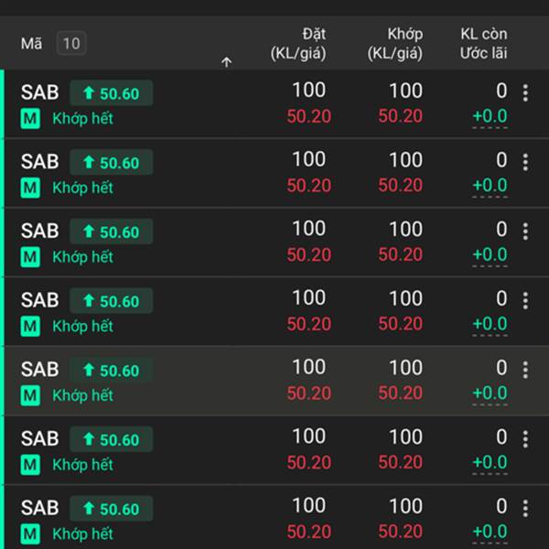Click the +0.0 estimated profit in second row

490,186
